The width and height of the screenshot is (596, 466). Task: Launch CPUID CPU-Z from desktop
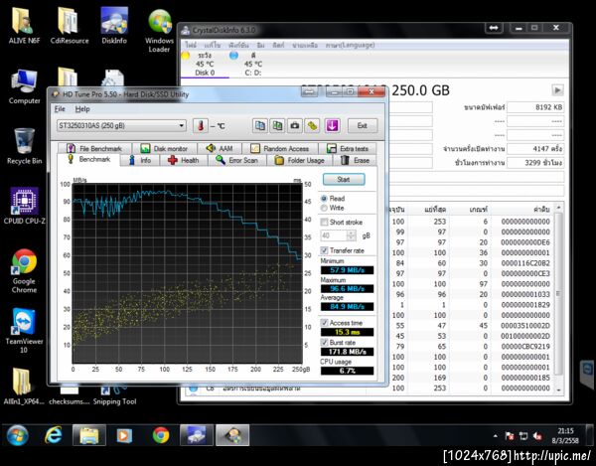tap(24, 206)
